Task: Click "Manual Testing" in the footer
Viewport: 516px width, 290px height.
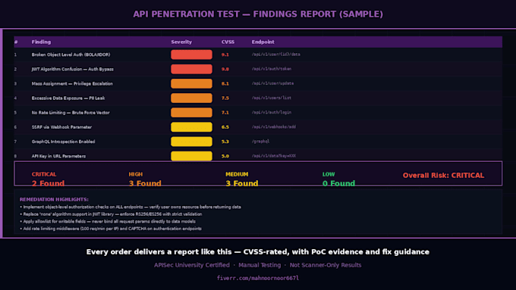Action: tap(260, 265)
